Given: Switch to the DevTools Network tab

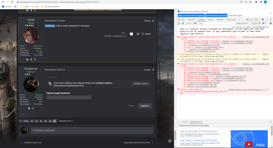Looking at the screenshot, I should (220, 20).
